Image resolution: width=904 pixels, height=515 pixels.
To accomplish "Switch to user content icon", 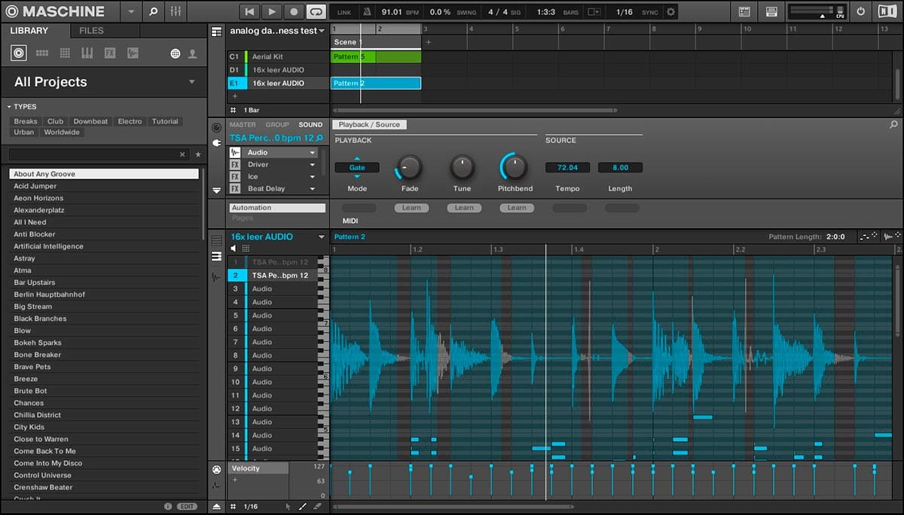I will pyautogui.click(x=192, y=53).
